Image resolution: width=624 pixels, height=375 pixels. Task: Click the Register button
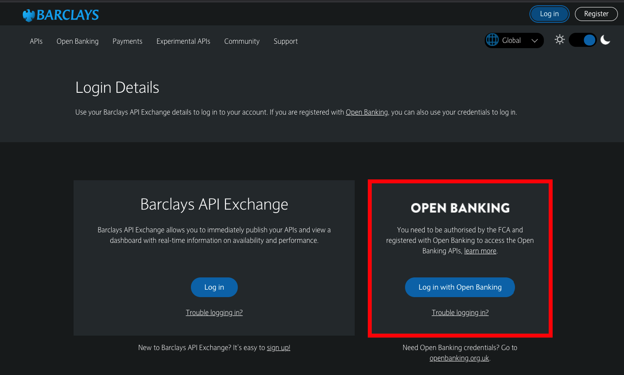(x=596, y=14)
